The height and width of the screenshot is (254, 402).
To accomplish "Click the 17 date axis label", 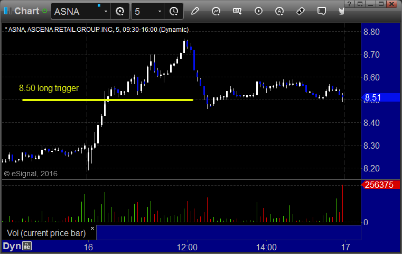I will click(x=345, y=247).
